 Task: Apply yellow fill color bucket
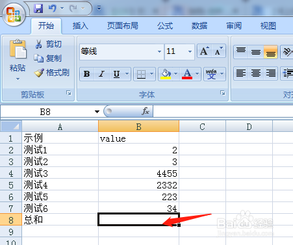click(166, 74)
